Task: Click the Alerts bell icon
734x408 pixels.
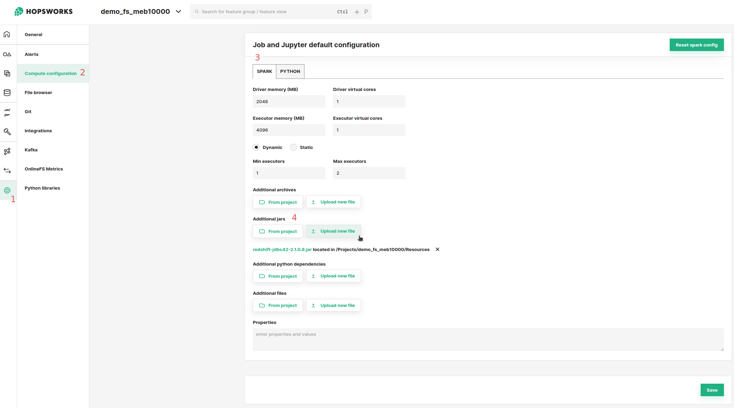Action: click(7, 54)
